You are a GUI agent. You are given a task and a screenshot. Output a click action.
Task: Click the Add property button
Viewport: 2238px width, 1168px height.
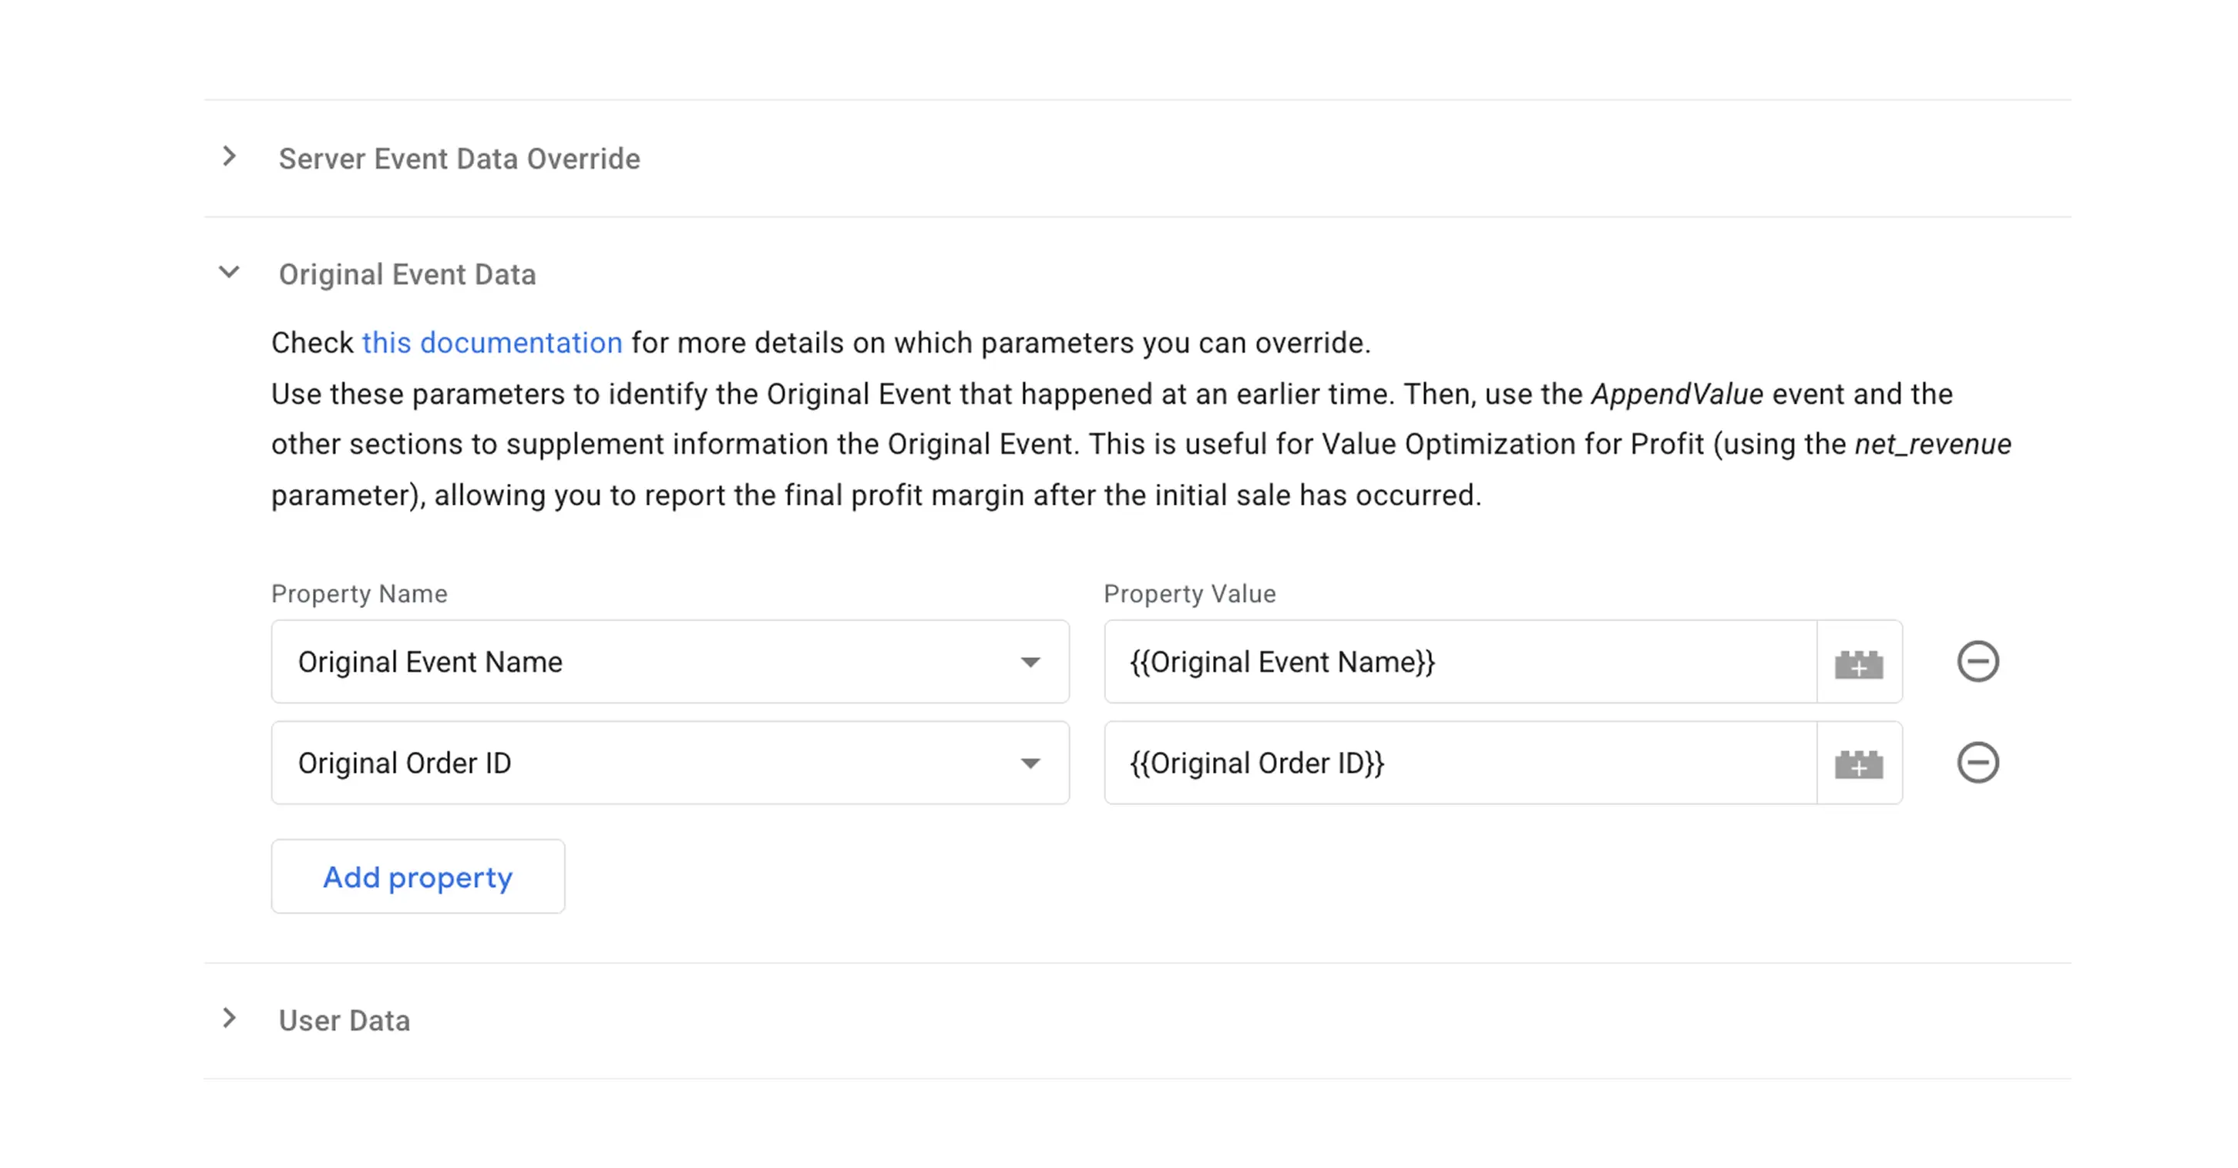[x=418, y=876]
